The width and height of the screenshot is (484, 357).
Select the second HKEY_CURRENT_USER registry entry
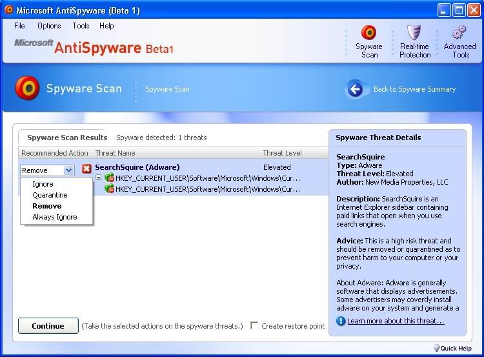(207, 189)
